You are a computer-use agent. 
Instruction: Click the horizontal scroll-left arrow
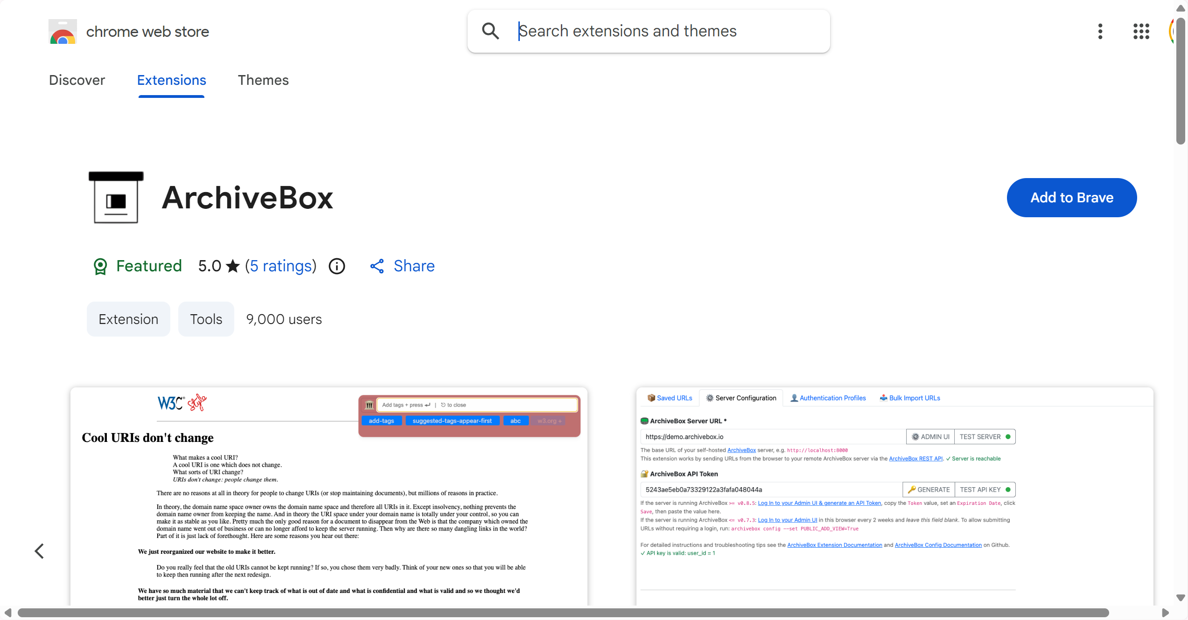point(7,613)
